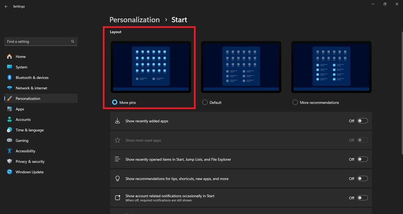Screen dimensions: 403x214
Task: Click Personalization breadcrumb link
Action: pyautogui.click(x=135, y=19)
